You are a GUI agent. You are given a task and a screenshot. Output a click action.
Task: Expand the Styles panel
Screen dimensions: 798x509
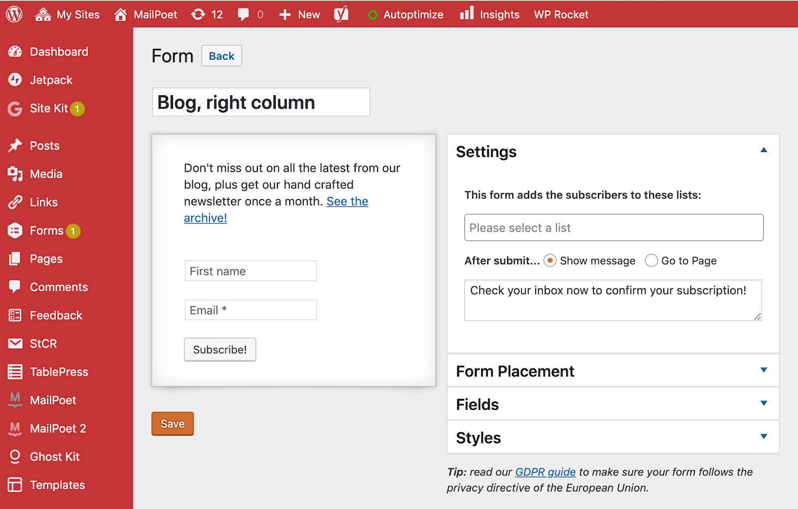click(764, 437)
